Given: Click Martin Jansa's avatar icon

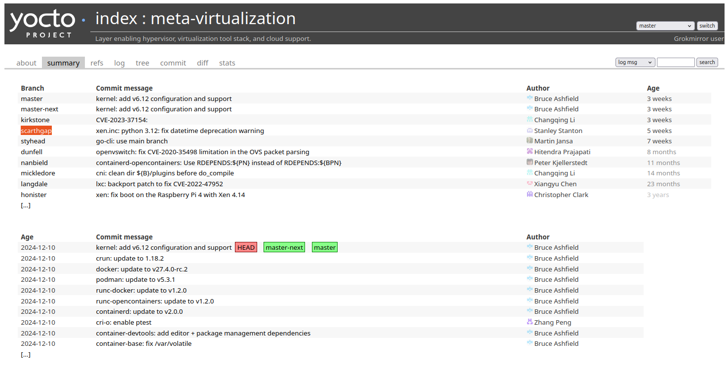Looking at the screenshot, I should [529, 141].
